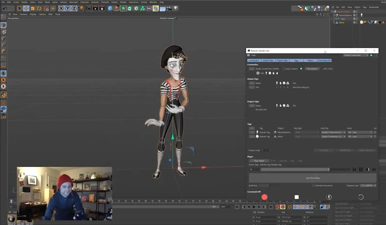
Task: Enable the Auto Connect checkbox
Action: click(284, 69)
